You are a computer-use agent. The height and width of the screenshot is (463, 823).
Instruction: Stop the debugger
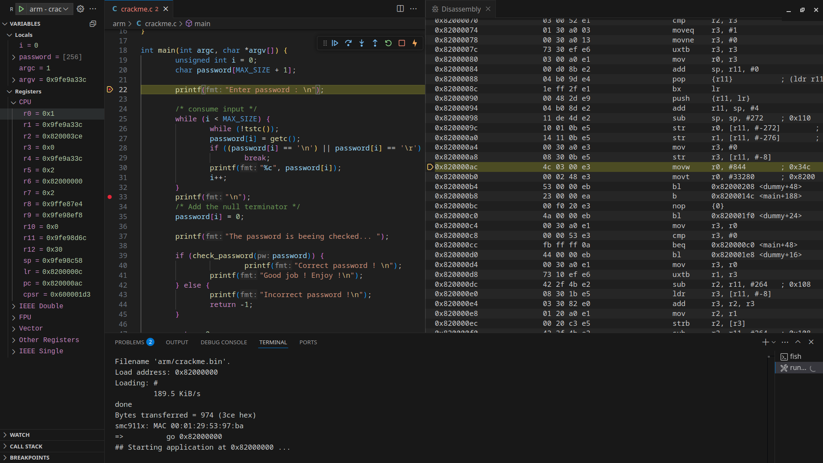click(402, 43)
